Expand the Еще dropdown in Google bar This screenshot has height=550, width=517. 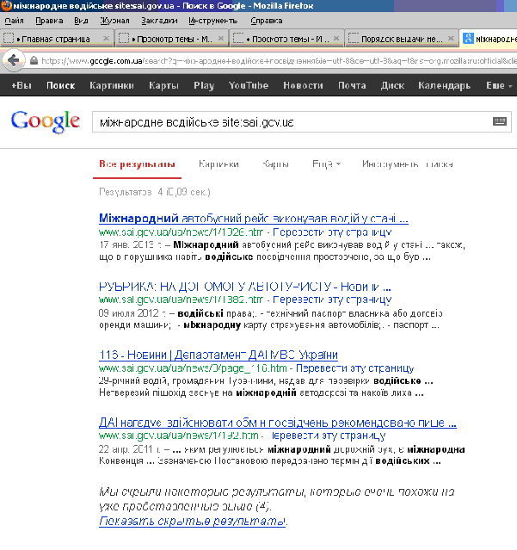point(499,85)
